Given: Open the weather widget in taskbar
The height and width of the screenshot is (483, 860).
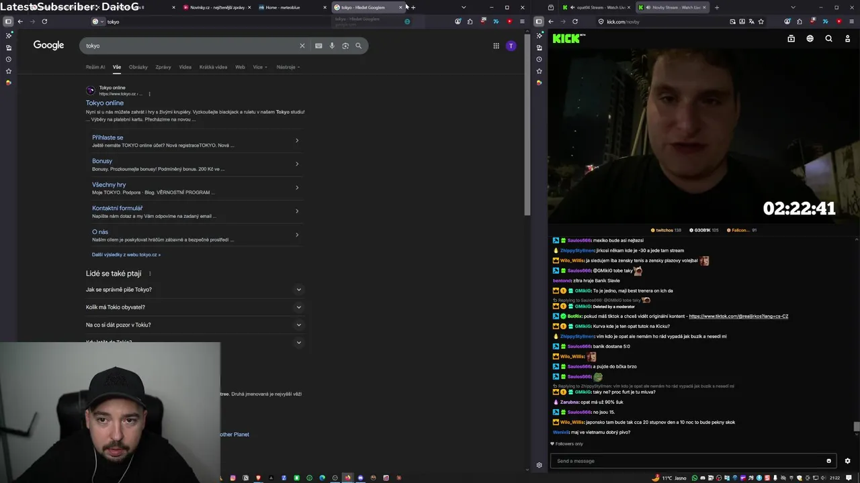Looking at the screenshot, I should (x=671, y=478).
